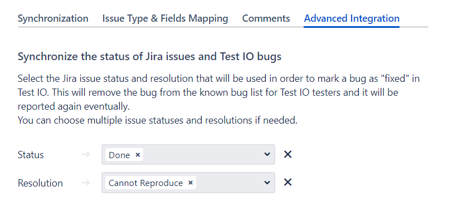Go to the Comments tab
The height and width of the screenshot is (206, 453).
point(266,18)
